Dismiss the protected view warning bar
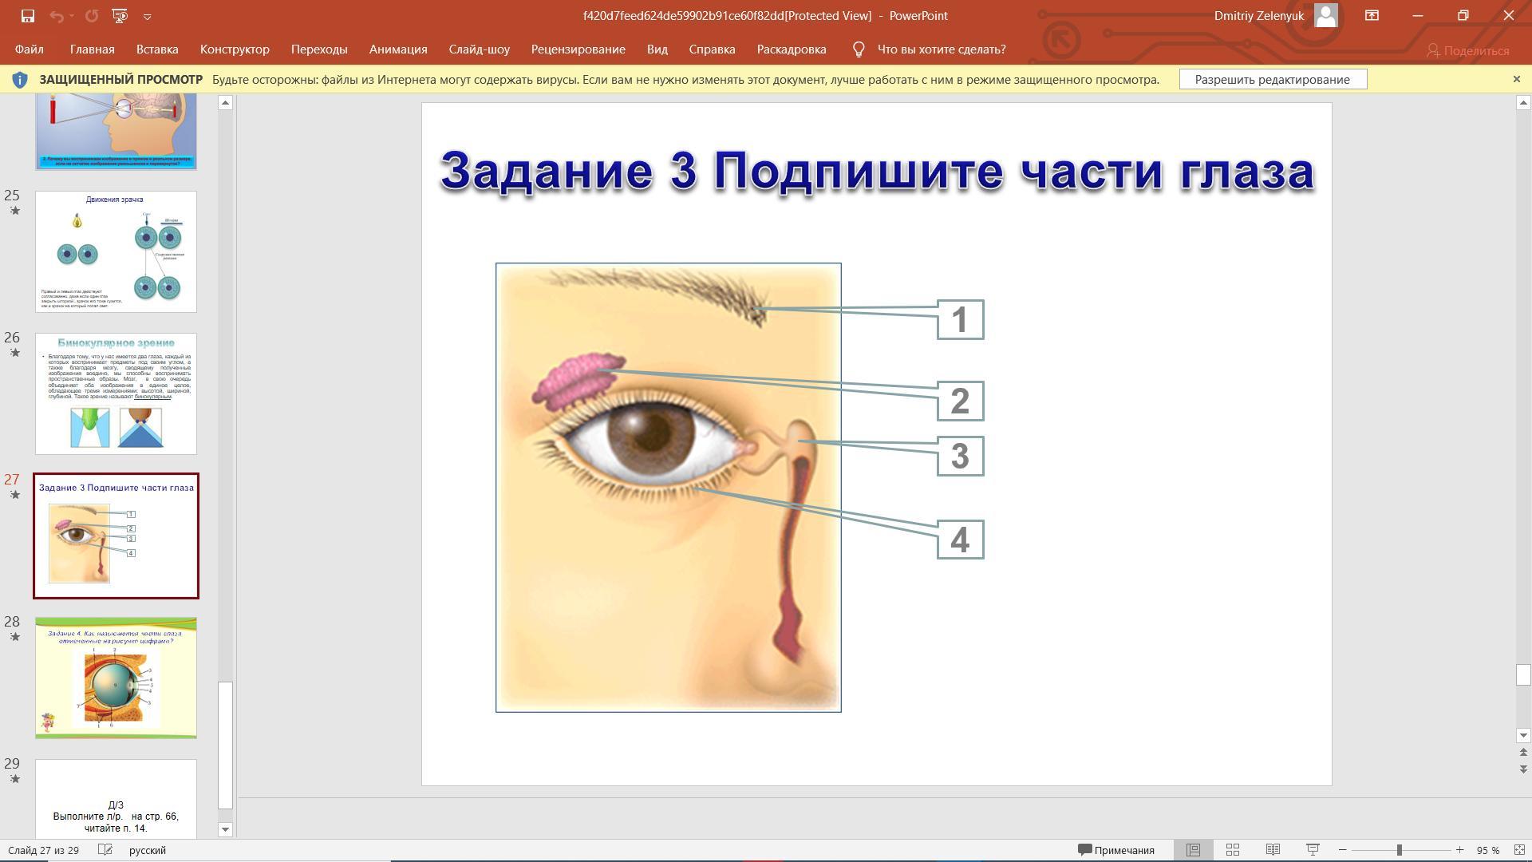Image resolution: width=1532 pixels, height=862 pixels. [1516, 79]
